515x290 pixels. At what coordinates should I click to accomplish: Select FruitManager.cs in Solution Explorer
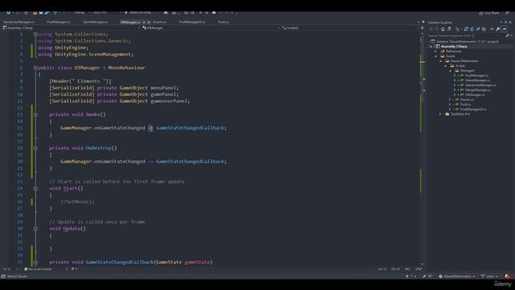[x=476, y=76]
